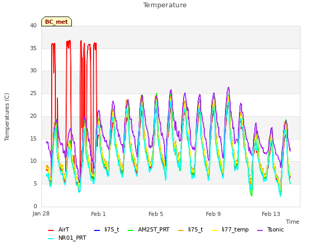Image resolution: width=331 pixels, height=248 pixels.
Task: Toggle the li77_temp legend entry
Action: pyautogui.click(x=230, y=229)
